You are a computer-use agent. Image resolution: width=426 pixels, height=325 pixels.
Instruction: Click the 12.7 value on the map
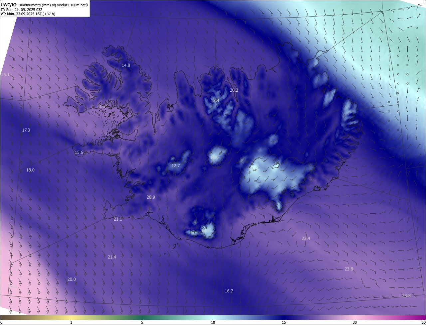pos(175,165)
